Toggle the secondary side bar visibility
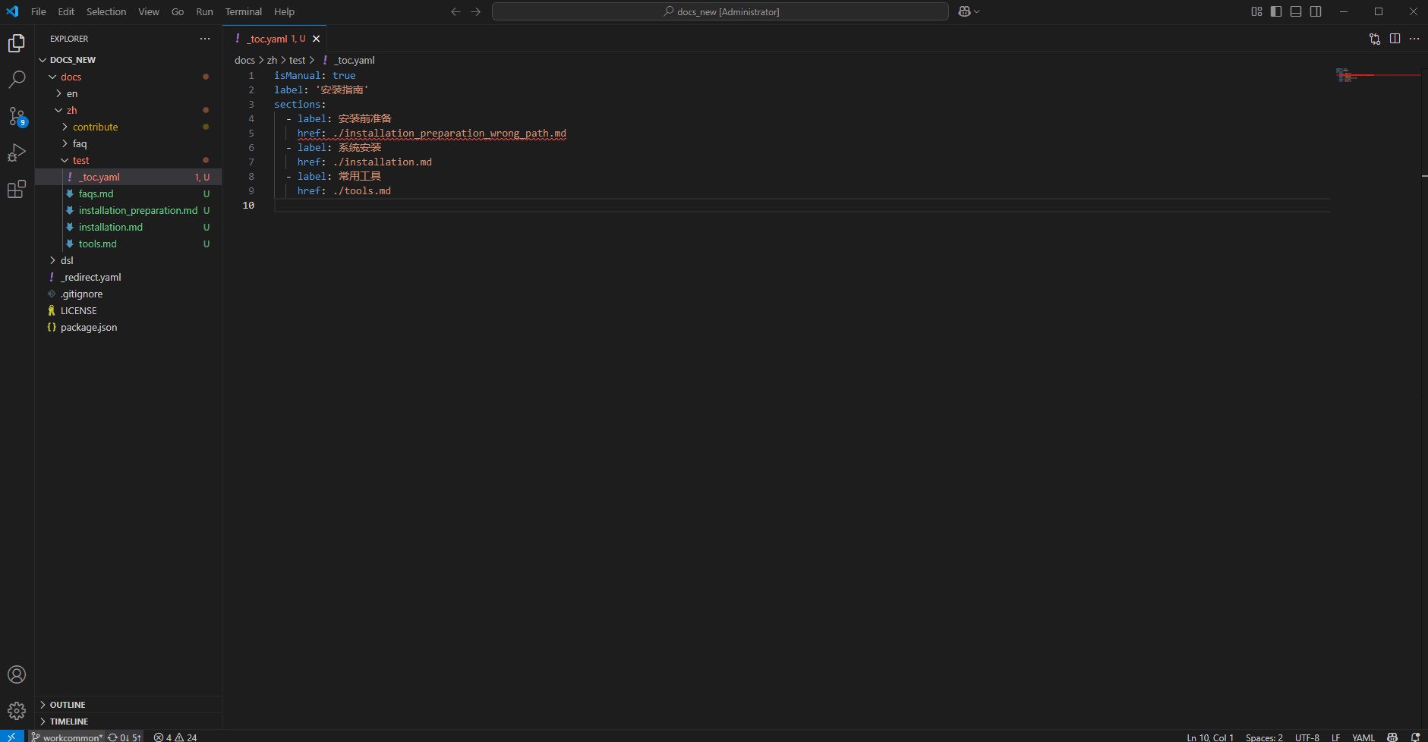 click(1316, 11)
